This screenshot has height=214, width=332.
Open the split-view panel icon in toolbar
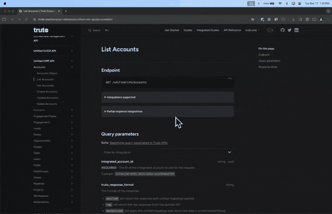pyautogui.click(x=314, y=20)
